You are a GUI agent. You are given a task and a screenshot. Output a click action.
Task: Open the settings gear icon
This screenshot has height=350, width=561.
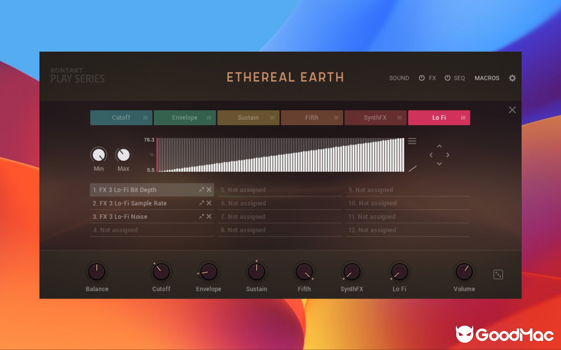[512, 78]
